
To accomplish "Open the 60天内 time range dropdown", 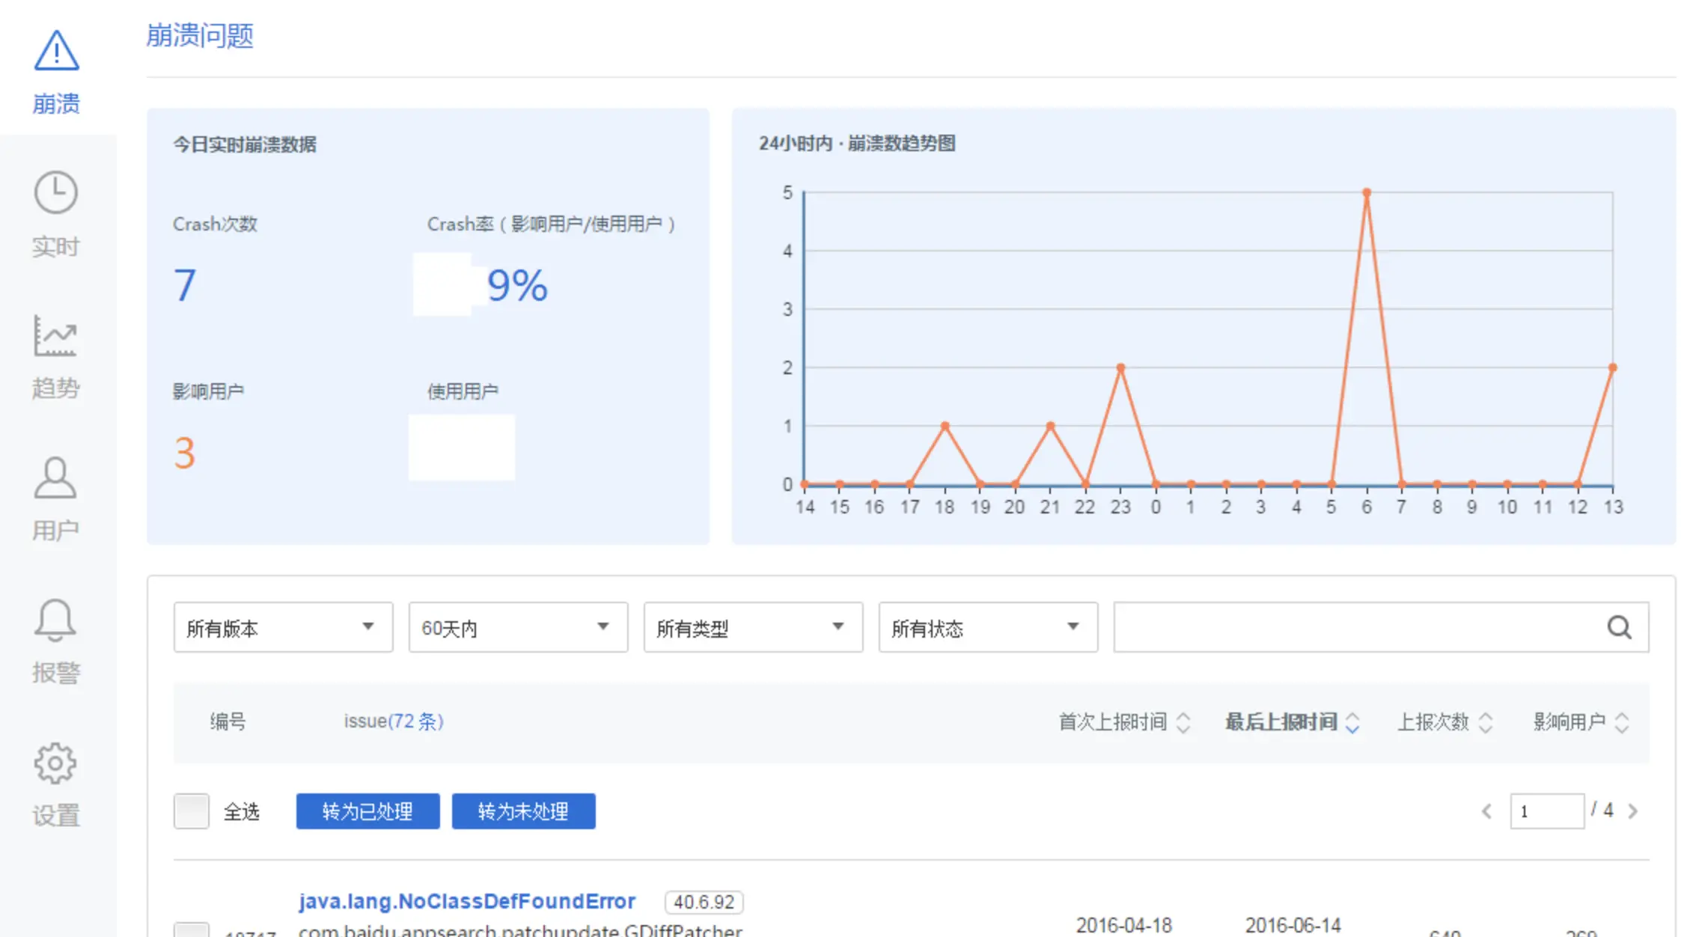I will (x=518, y=627).
